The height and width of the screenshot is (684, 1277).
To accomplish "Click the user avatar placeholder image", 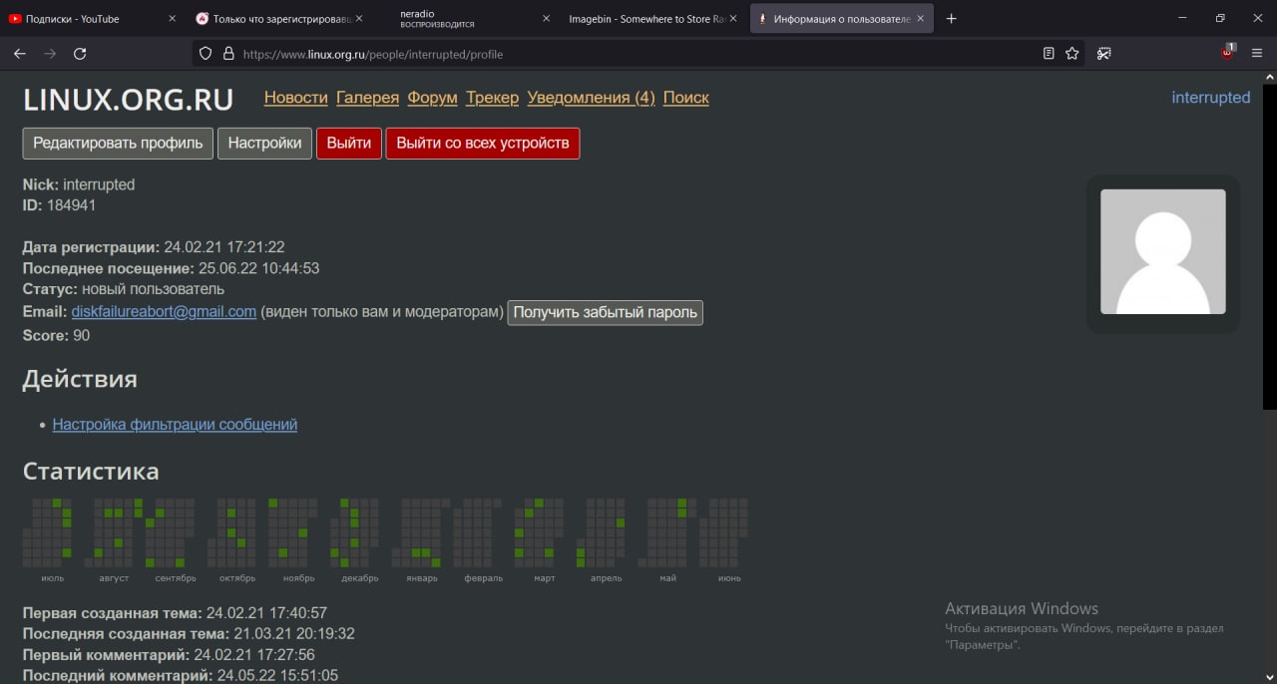I will coord(1163,252).
